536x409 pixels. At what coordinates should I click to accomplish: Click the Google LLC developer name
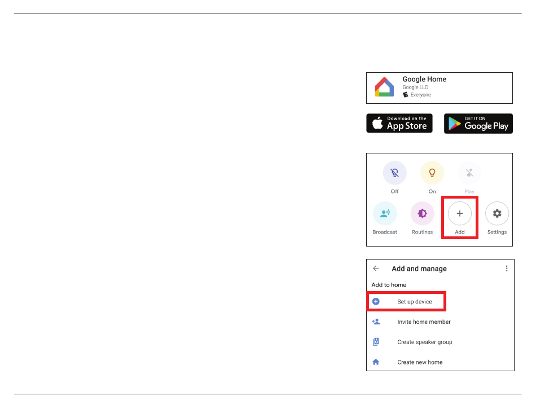point(415,87)
